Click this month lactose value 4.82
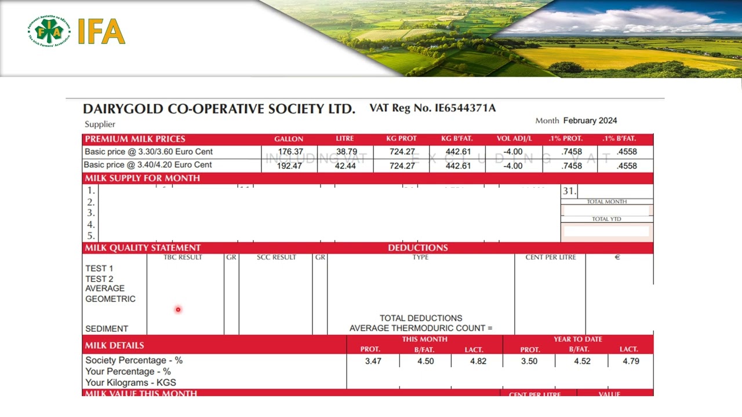The image size is (742, 417). coord(478,361)
